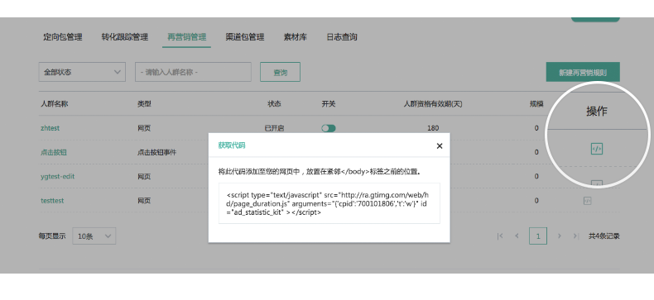The height and width of the screenshot is (300, 654).
Task: Click the 查询 search button
Action: tap(281, 72)
